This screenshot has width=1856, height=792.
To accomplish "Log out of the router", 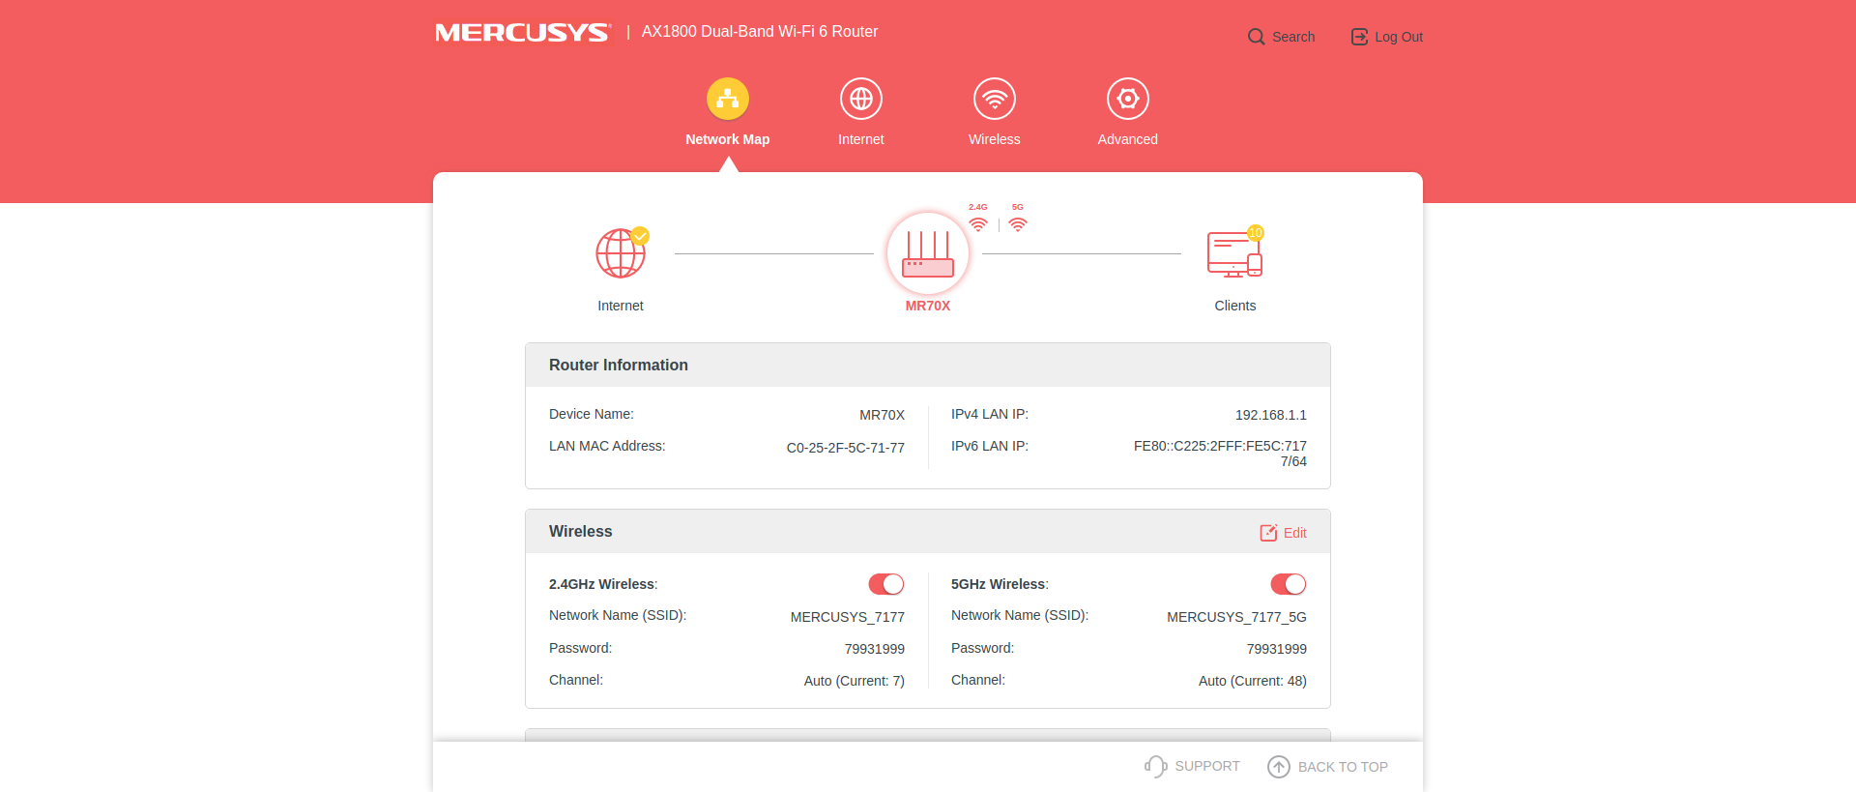I will [1386, 37].
